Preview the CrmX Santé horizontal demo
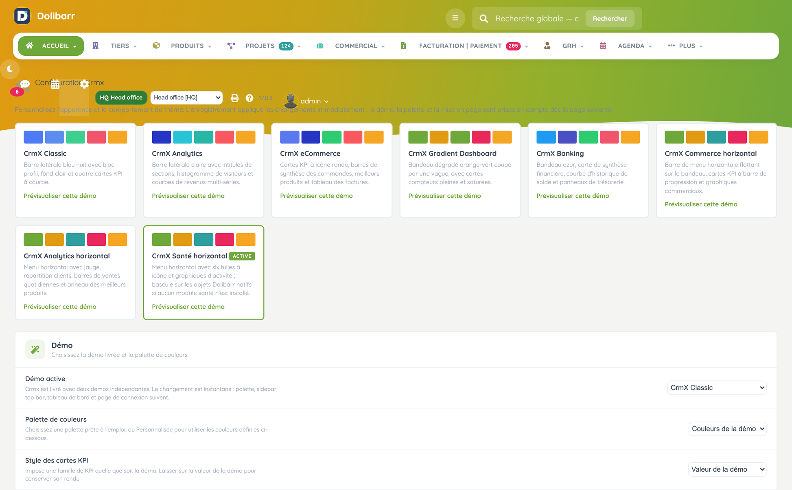Screen dimensions: 792x490 (x=188, y=307)
